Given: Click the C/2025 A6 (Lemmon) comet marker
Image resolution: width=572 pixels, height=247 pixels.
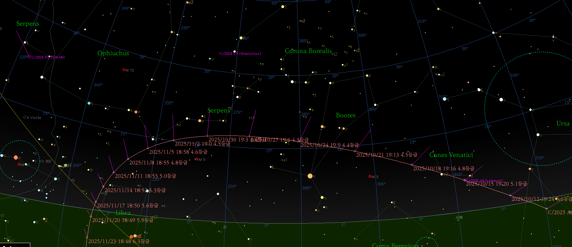Looking at the screenshot, I should click(465, 180).
